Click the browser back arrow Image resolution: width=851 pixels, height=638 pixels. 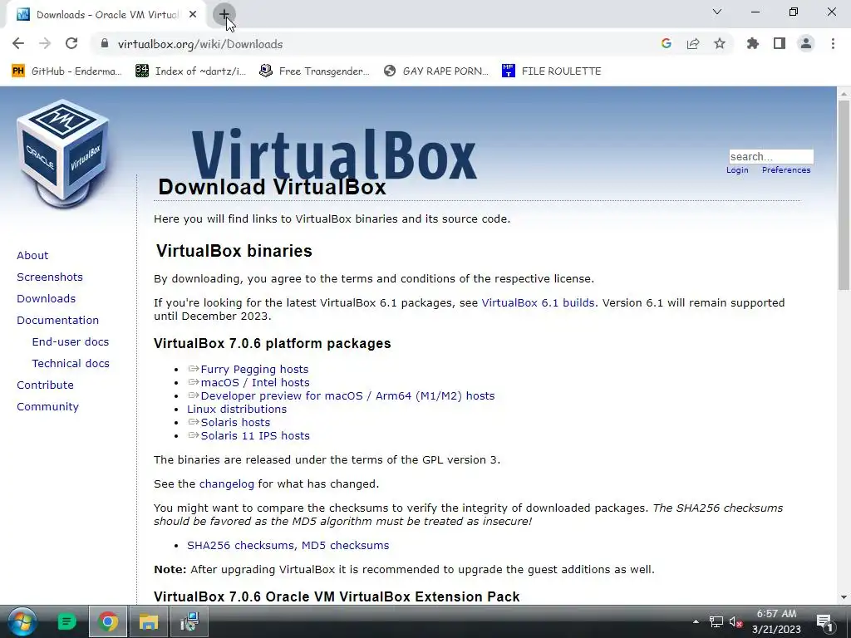coord(18,44)
